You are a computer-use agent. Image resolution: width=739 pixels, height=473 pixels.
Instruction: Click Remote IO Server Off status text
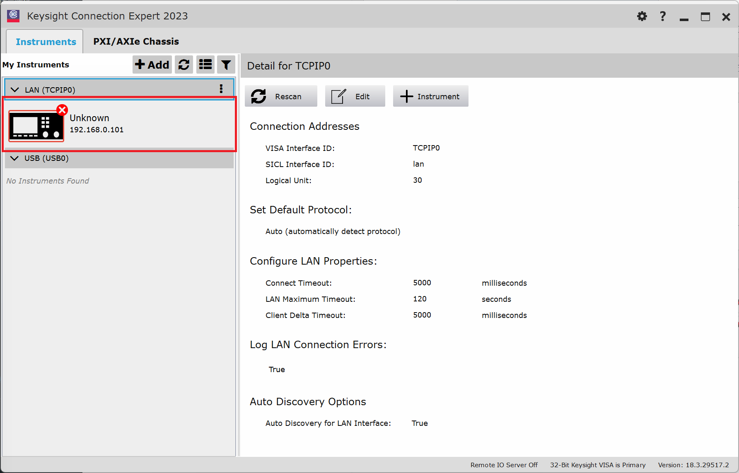click(x=504, y=465)
